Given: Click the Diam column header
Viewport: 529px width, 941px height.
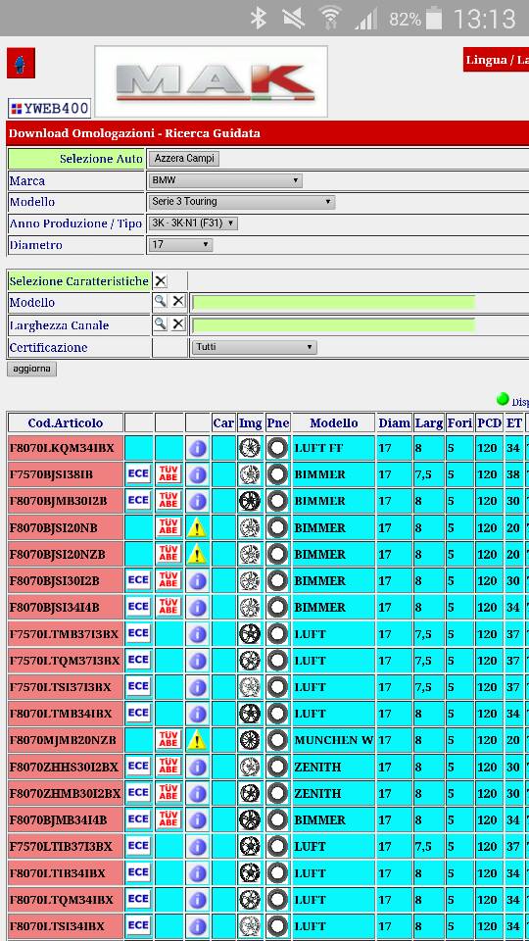Looking at the screenshot, I should pos(394,423).
